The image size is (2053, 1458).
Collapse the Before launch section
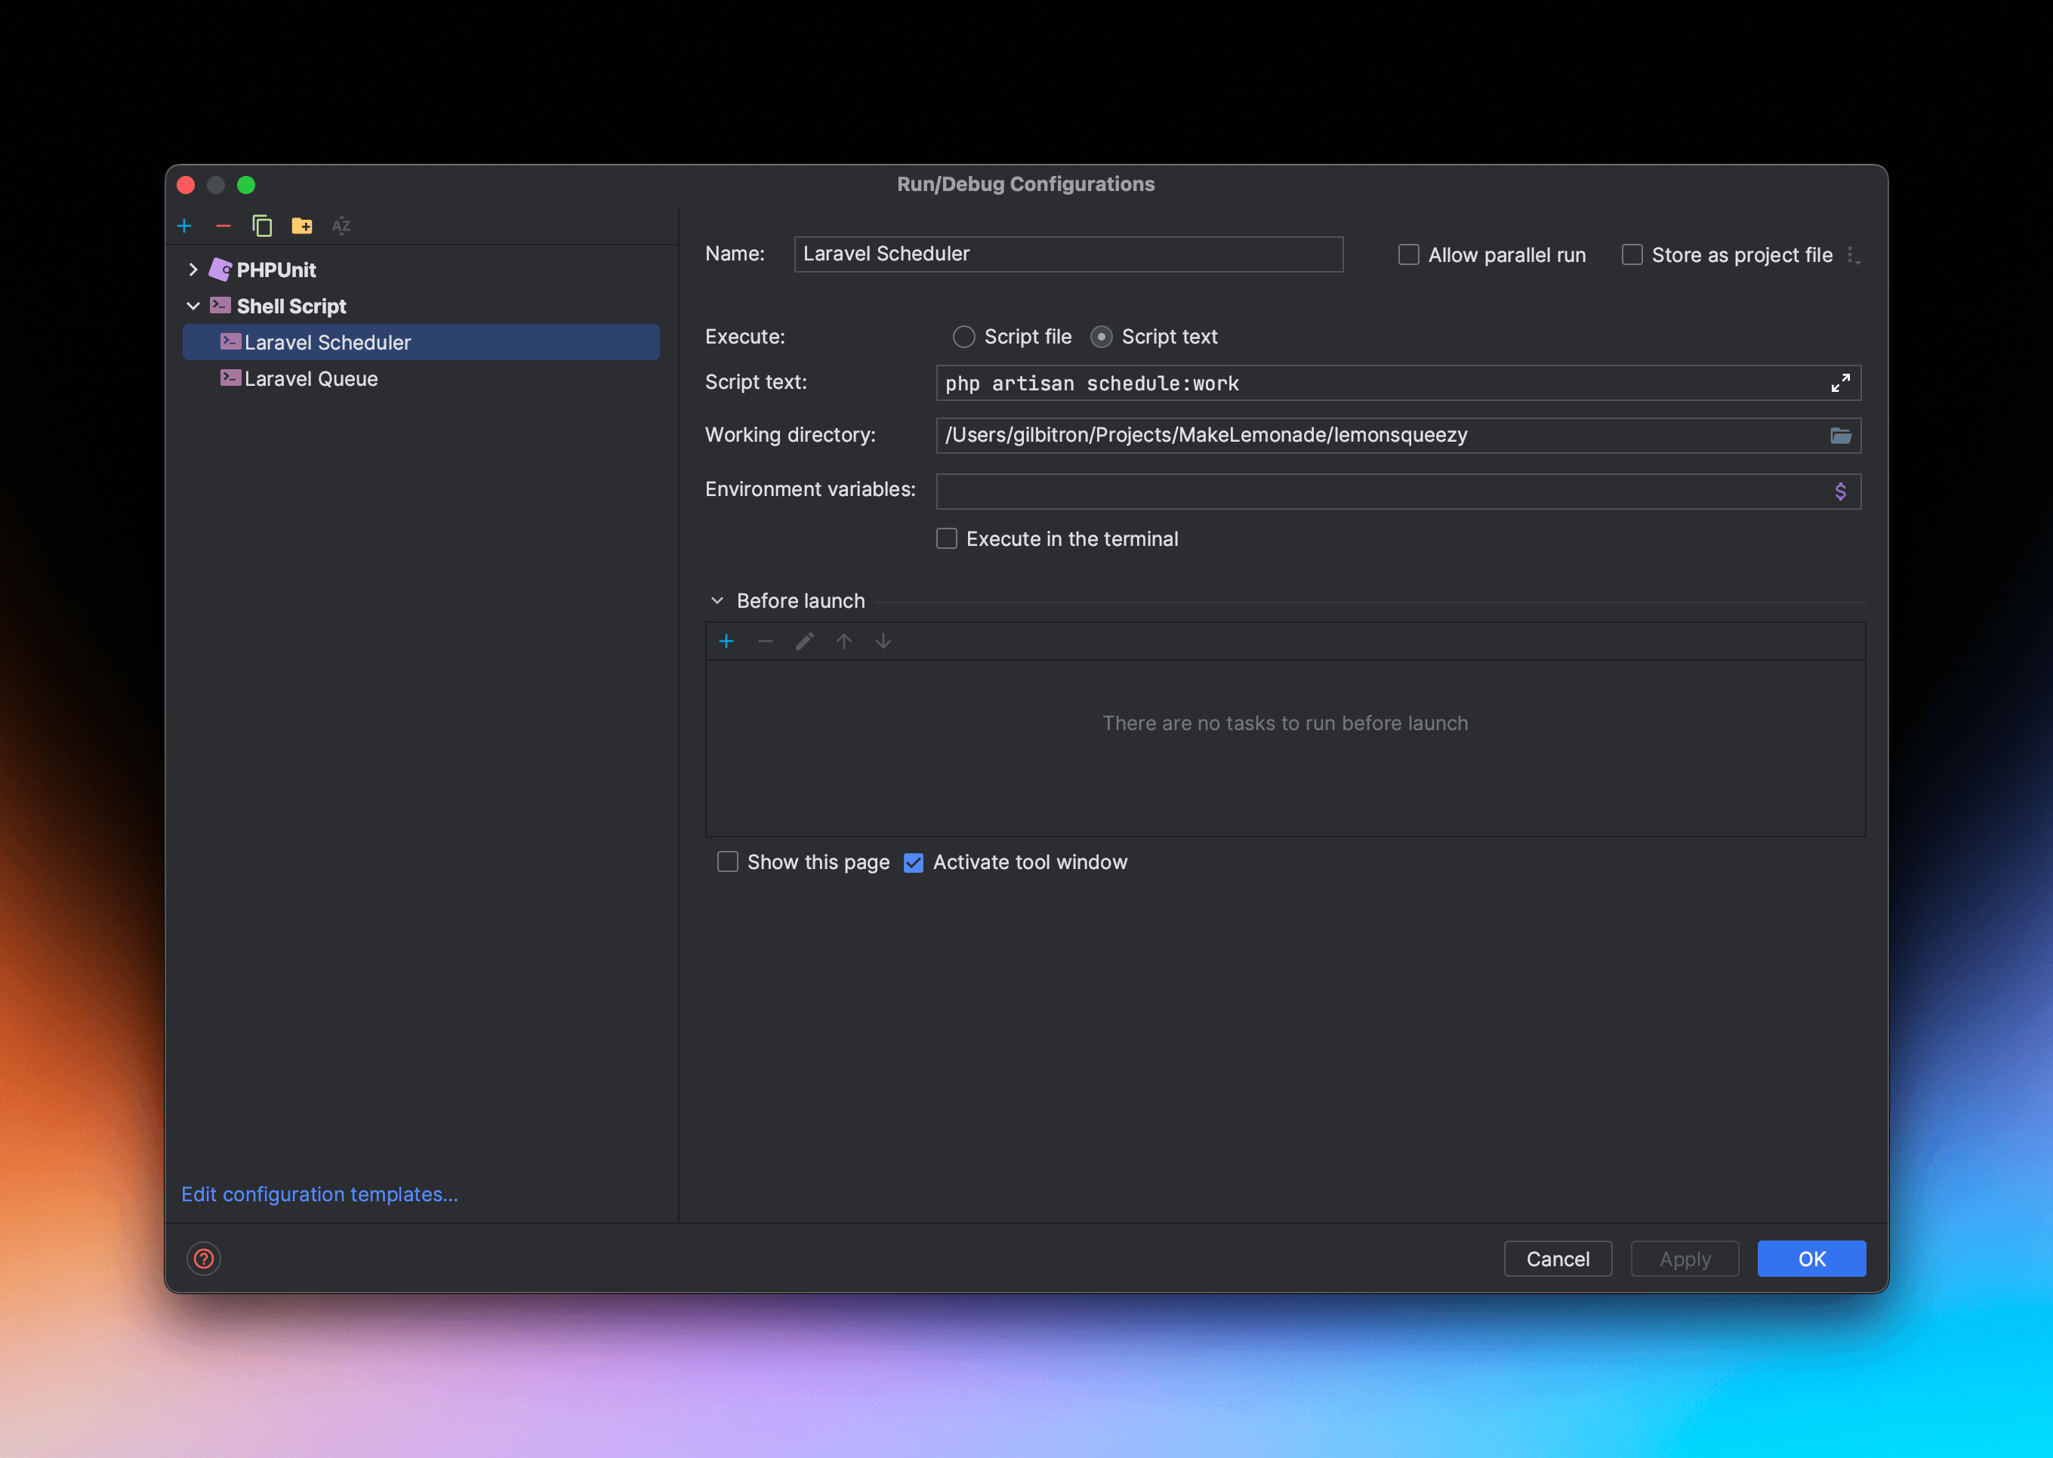pyautogui.click(x=717, y=600)
